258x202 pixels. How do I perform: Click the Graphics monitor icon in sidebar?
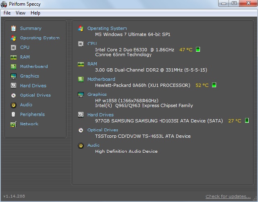[x=13, y=76]
